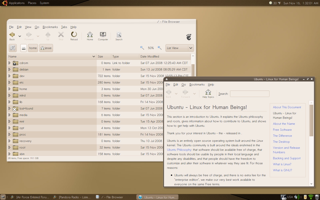320x200 pixels.
Task: Click the volume icon in system tray
Action: [296, 197]
